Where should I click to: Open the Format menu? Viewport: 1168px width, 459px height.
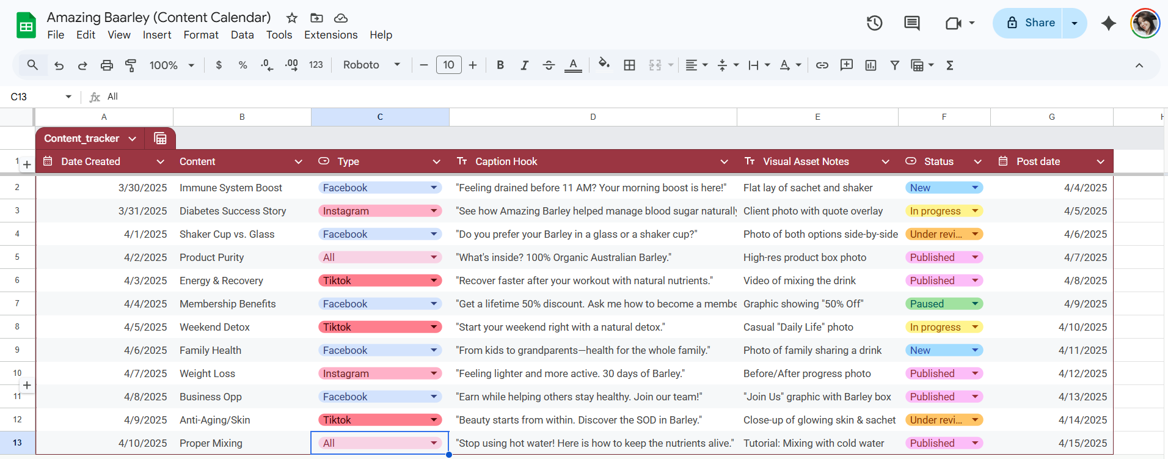pos(201,35)
